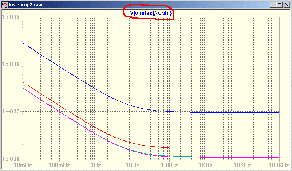Click the 100mHz x-axis label
Viewport: 292px width, 171px height.
click(59, 165)
